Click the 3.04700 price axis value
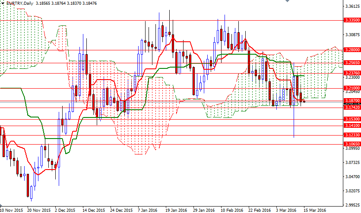This screenshot has width=361, height=213. coord(352,177)
